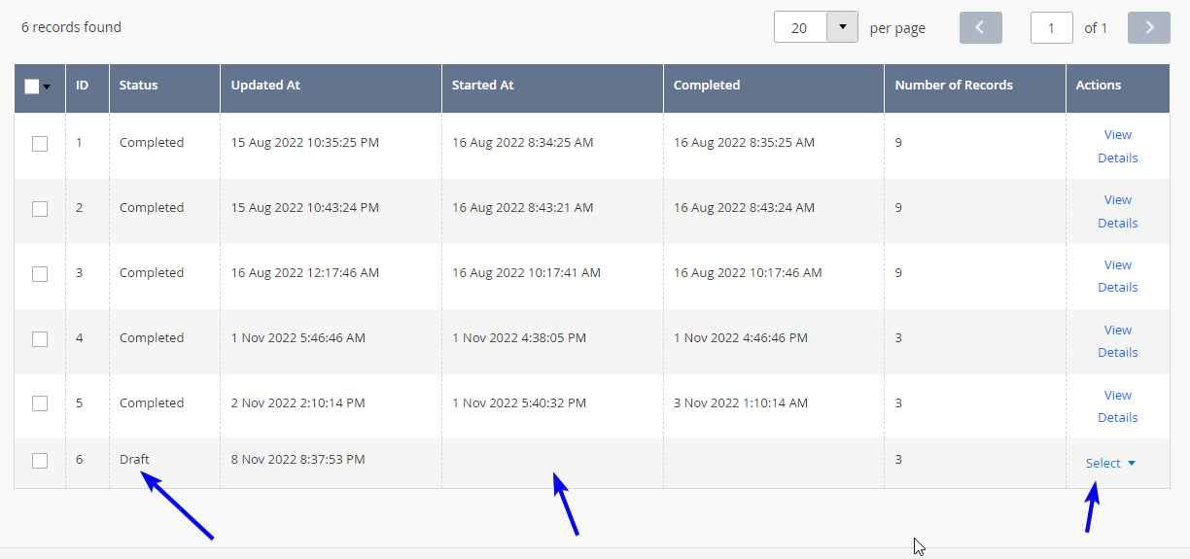This screenshot has width=1190, height=559.
Task: Open View Details for record 1
Action: coord(1118,146)
